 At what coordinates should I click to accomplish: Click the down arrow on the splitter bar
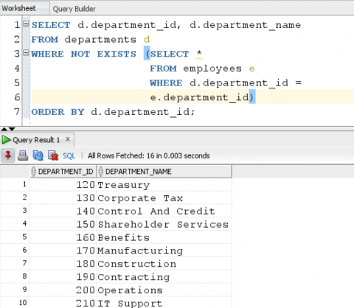[12, 129]
